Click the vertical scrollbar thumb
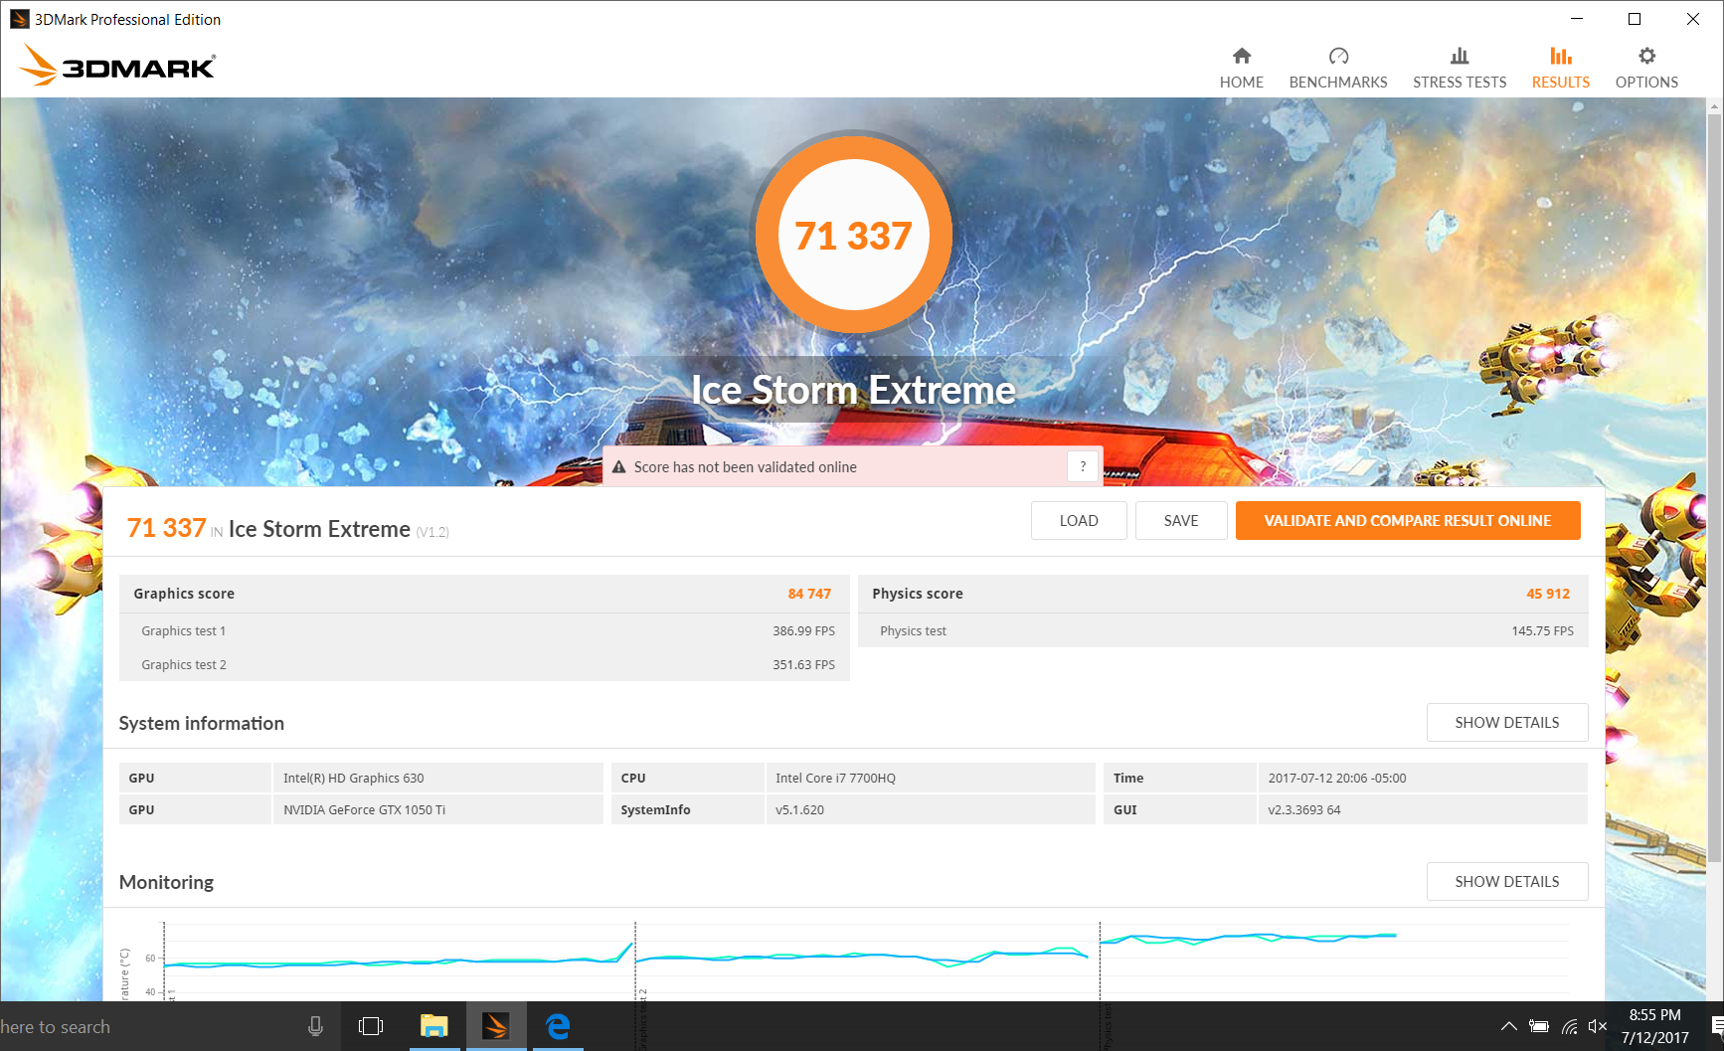Viewport: 1724px width, 1051px height. click(x=1715, y=487)
